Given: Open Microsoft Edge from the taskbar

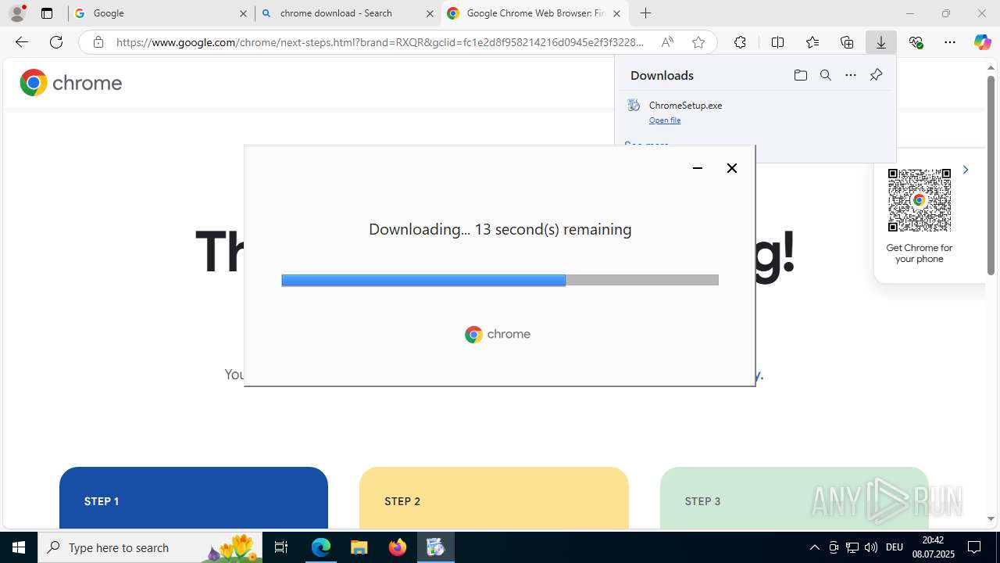Looking at the screenshot, I should (321, 547).
